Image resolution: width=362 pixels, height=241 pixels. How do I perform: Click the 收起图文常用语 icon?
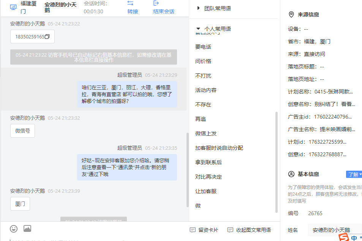[x=230, y=230]
